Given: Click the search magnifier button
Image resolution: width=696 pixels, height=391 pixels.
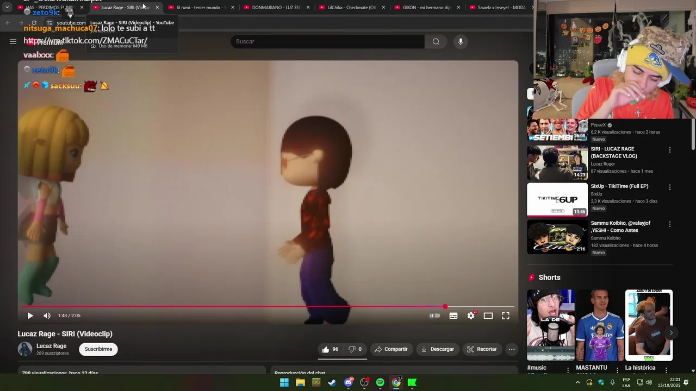Looking at the screenshot, I should [x=436, y=41].
